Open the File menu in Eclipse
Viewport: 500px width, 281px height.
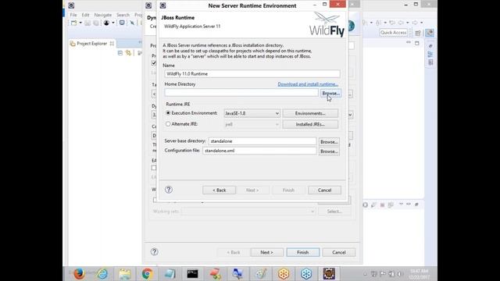pos(73,15)
